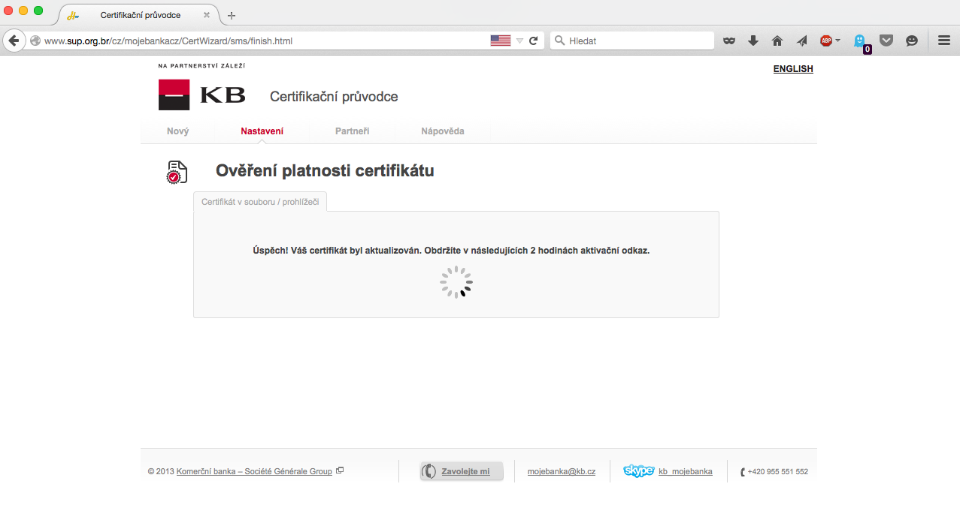Click the magnifier icon in the search box
The width and height of the screenshot is (960, 523).
560,41
